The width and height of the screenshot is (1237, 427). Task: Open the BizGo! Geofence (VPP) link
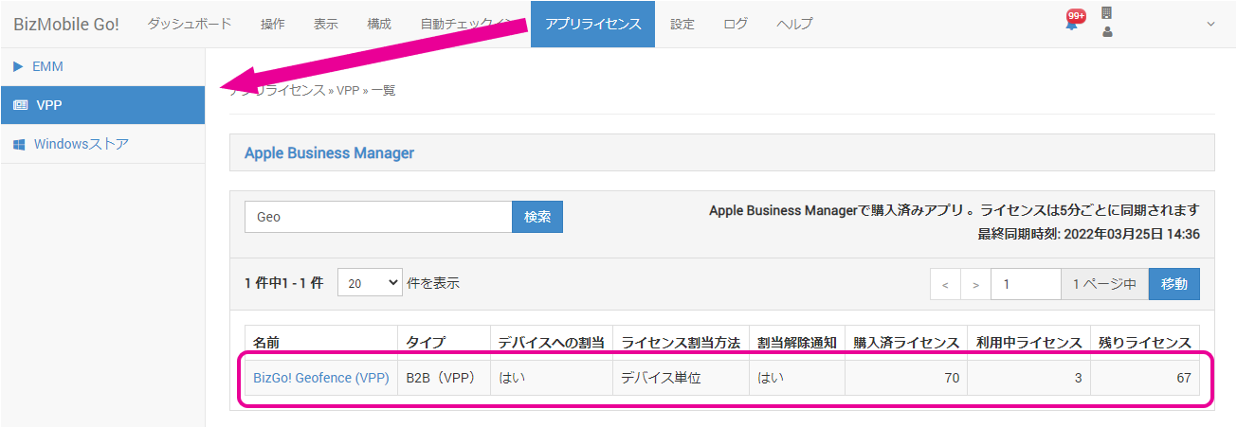(320, 378)
